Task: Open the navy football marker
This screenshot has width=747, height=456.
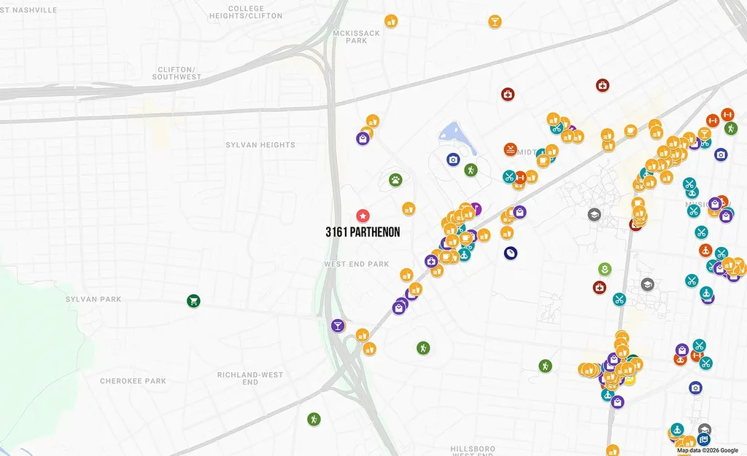Action: point(511,253)
